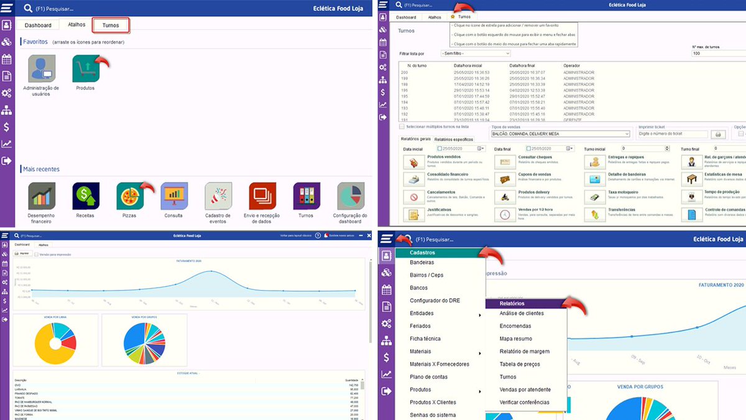Open the Entregas e repiques report icon

[x=596, y=162]
